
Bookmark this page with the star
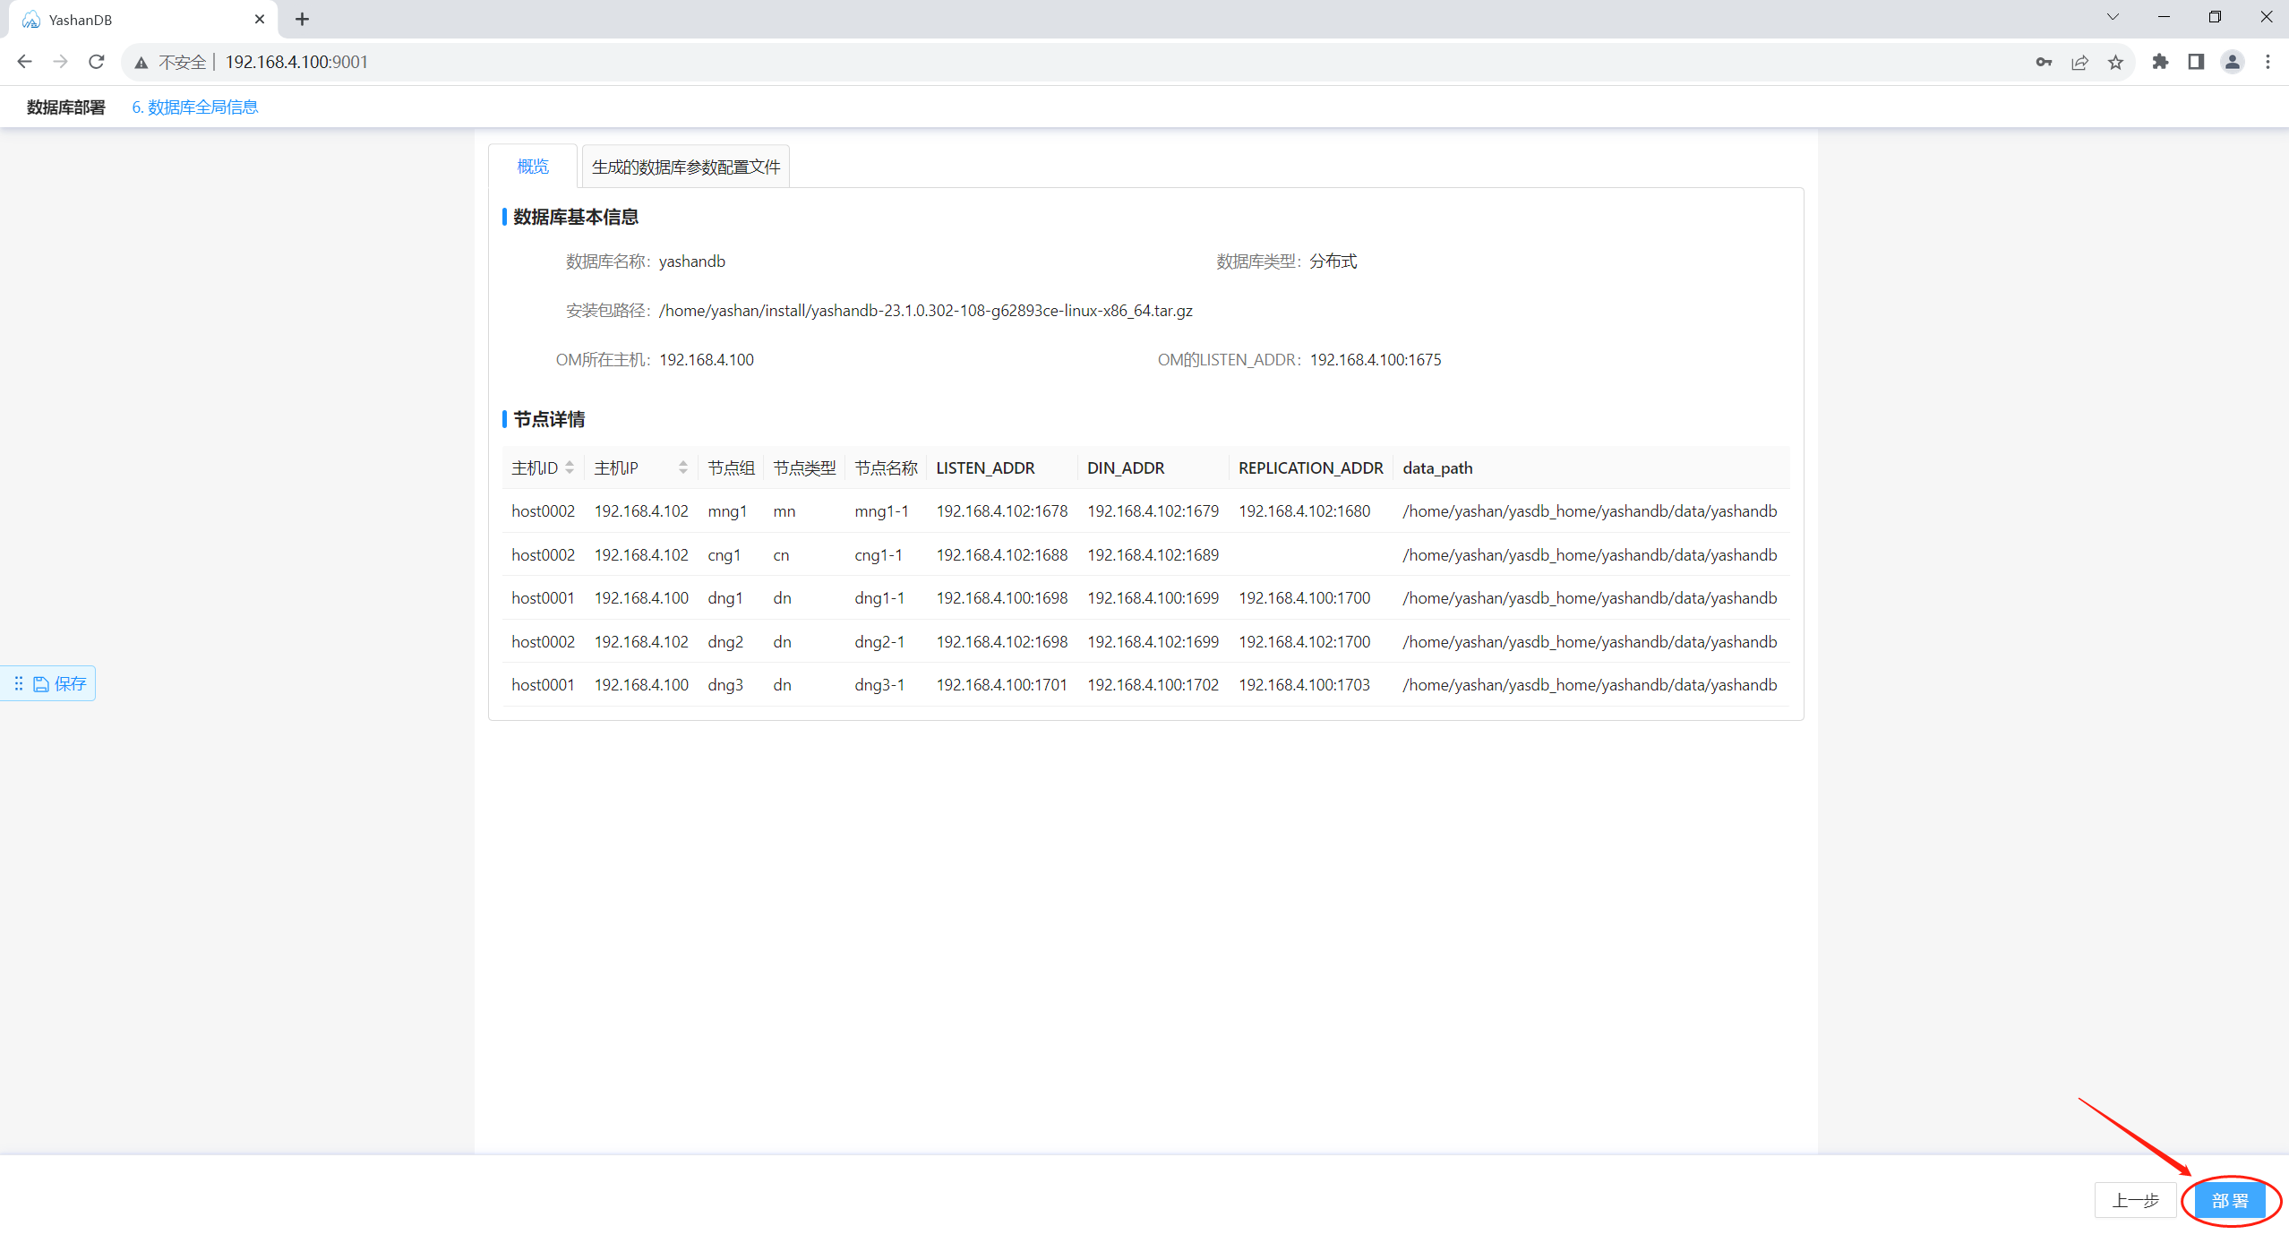tap(2115, 62)
